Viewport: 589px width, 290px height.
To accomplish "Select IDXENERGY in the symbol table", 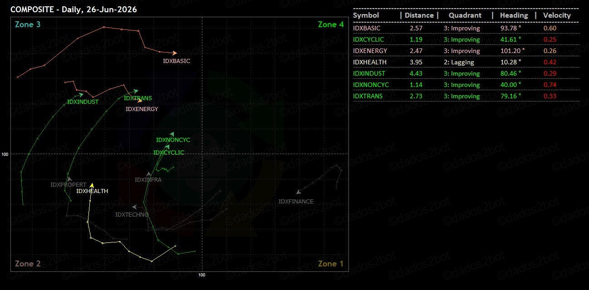I will tap(370, 51).
